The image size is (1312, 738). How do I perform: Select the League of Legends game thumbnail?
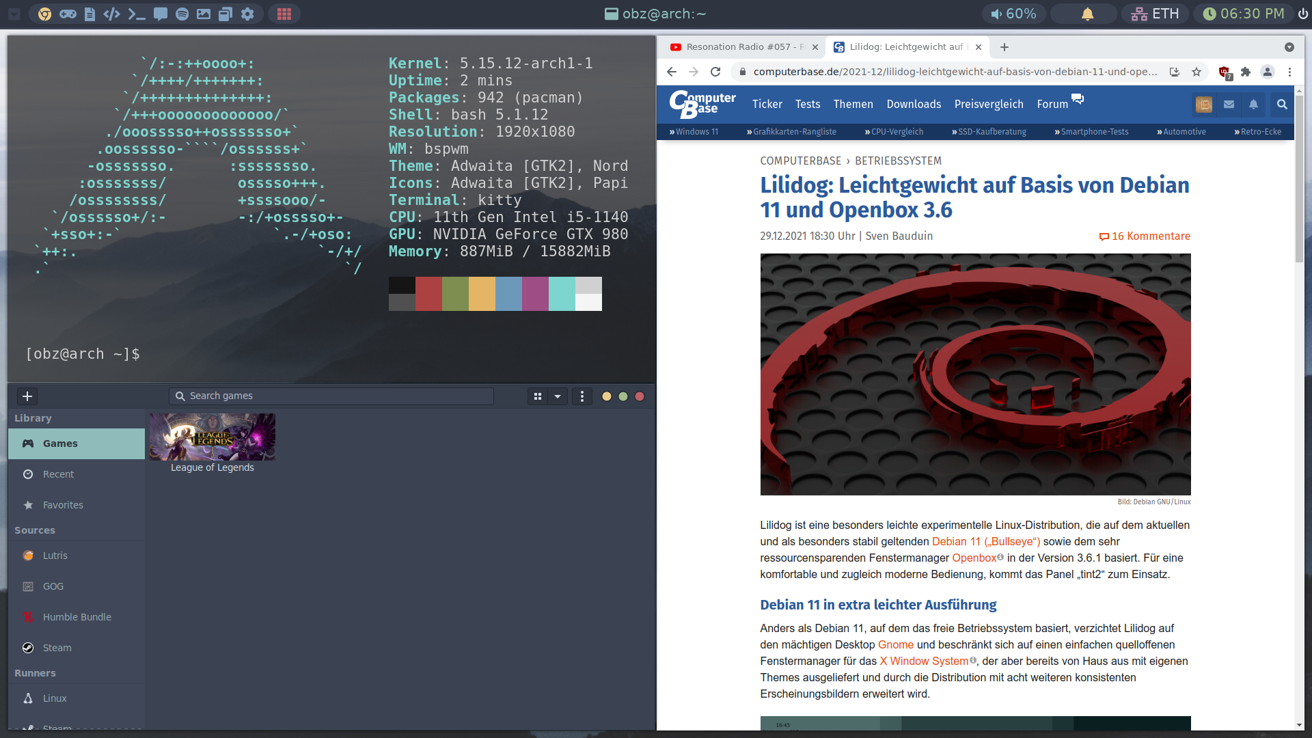[213, 437]
